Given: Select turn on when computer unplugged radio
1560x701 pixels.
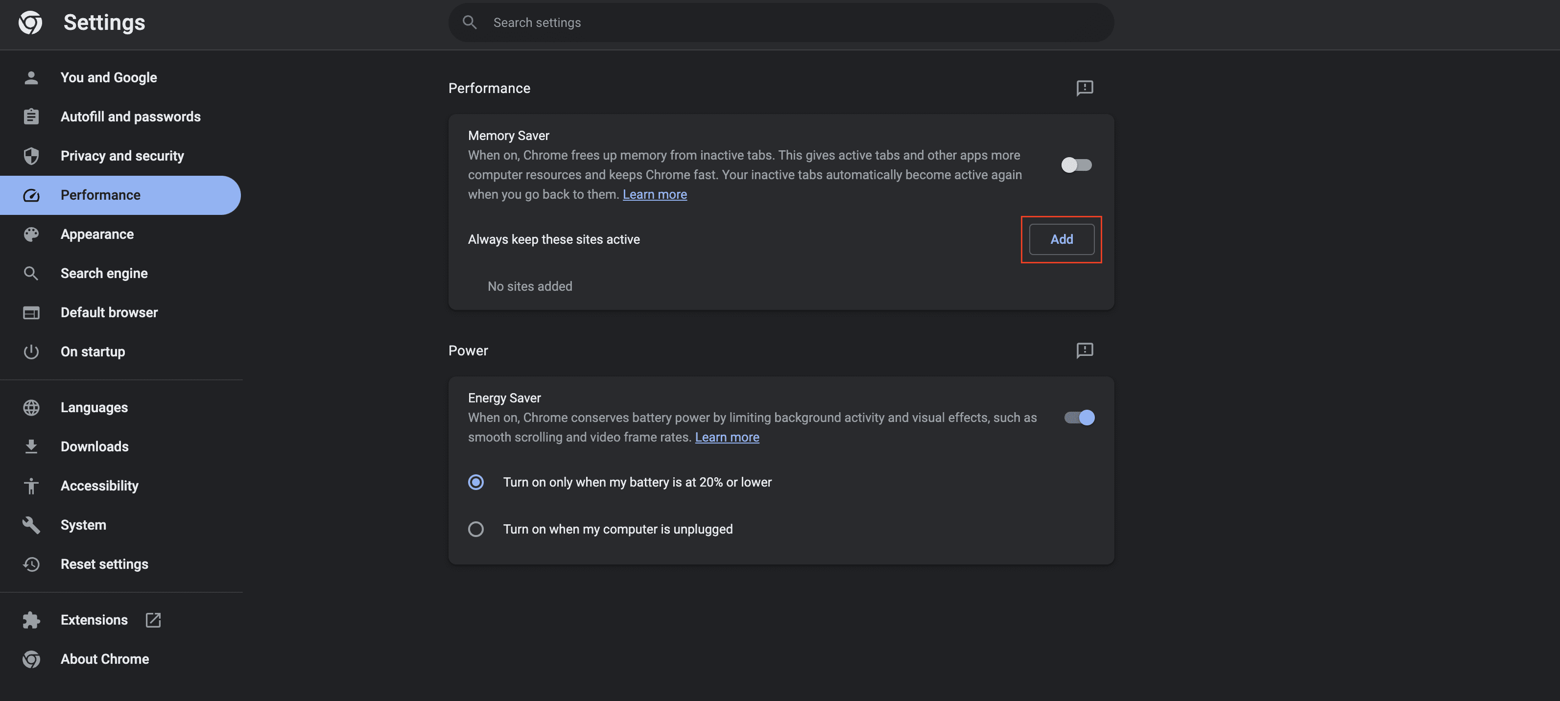Looking at the screenshot, I should [476, 529].
